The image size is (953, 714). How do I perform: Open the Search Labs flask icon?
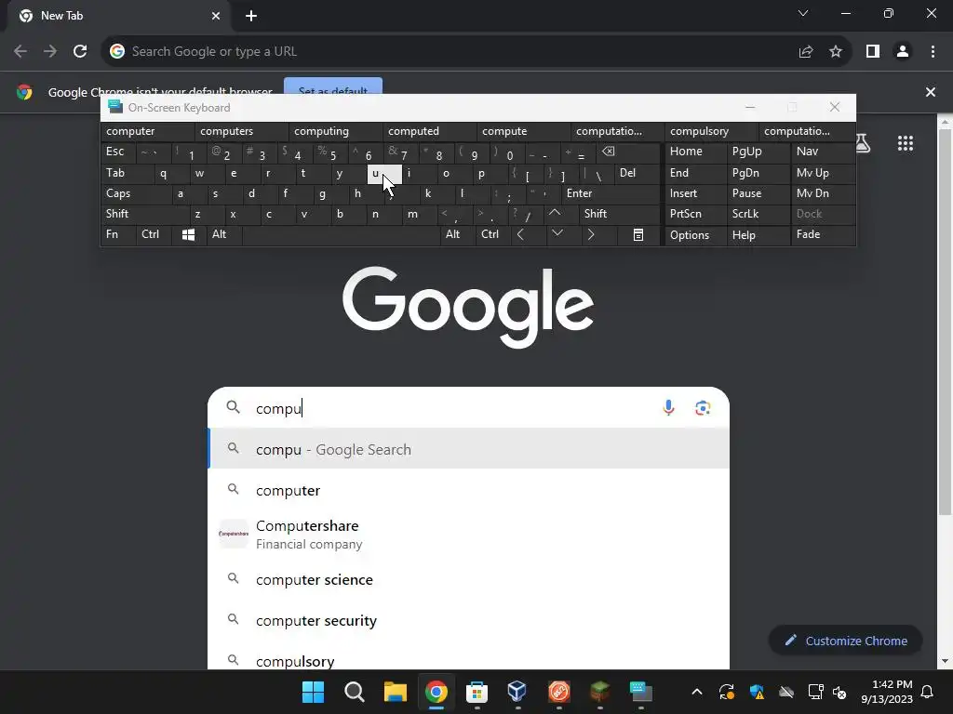click(x=862, y=143)
